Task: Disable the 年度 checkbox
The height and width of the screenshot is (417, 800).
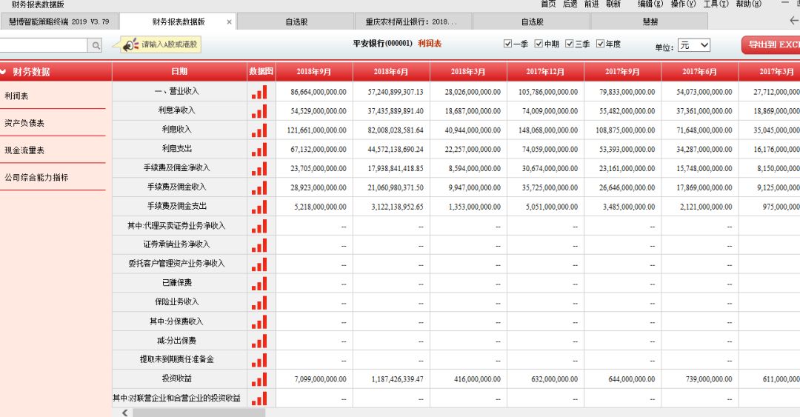Action: click(600, 44)
